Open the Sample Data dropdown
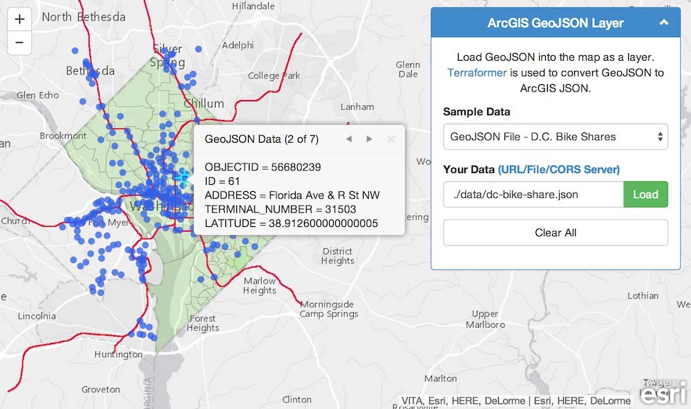Screen dimensions: 691x409 tap(556, 137)
